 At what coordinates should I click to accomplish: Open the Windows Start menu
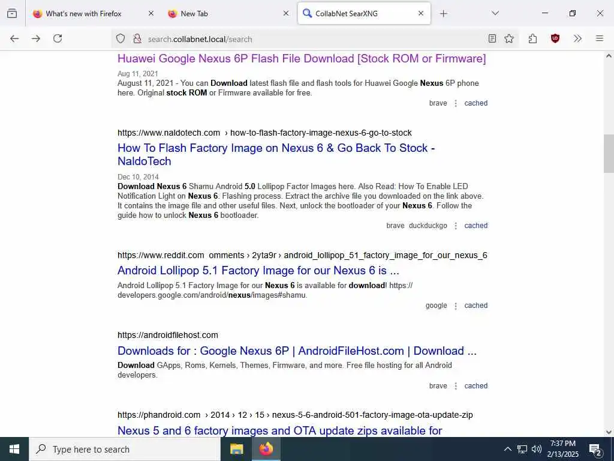point(14,449)
